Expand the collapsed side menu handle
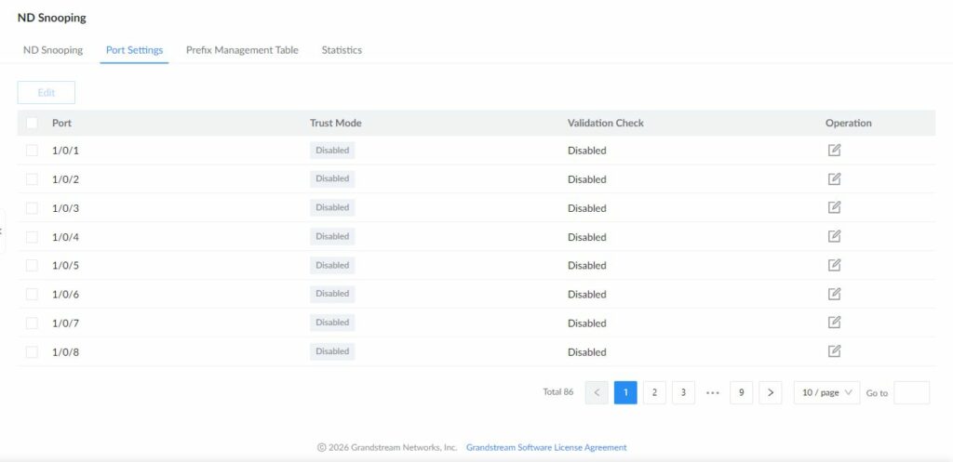The width and height of the screenshot is (953, 462). click(2, 231)
